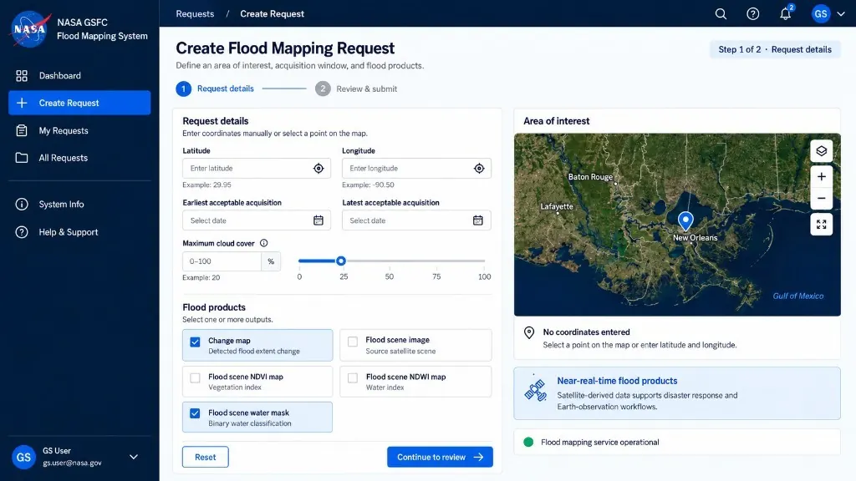The image size is (856, 481).
Task: Expand GS User account menu in sidebar
Action: pos(133,457)
